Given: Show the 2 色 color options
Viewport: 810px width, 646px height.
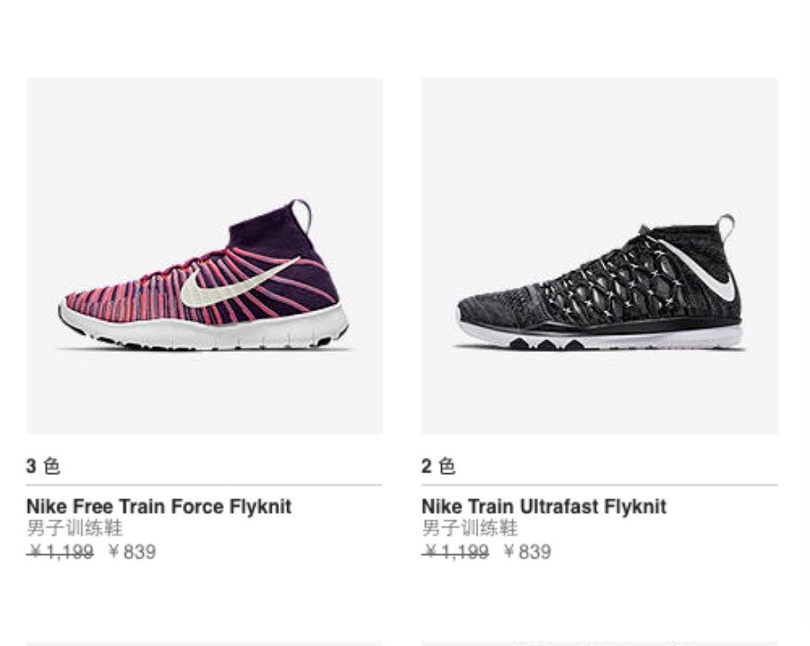Looking at the screenshot, I should tap(438, 466).
